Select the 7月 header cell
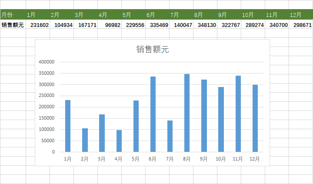 coord(181,15)
